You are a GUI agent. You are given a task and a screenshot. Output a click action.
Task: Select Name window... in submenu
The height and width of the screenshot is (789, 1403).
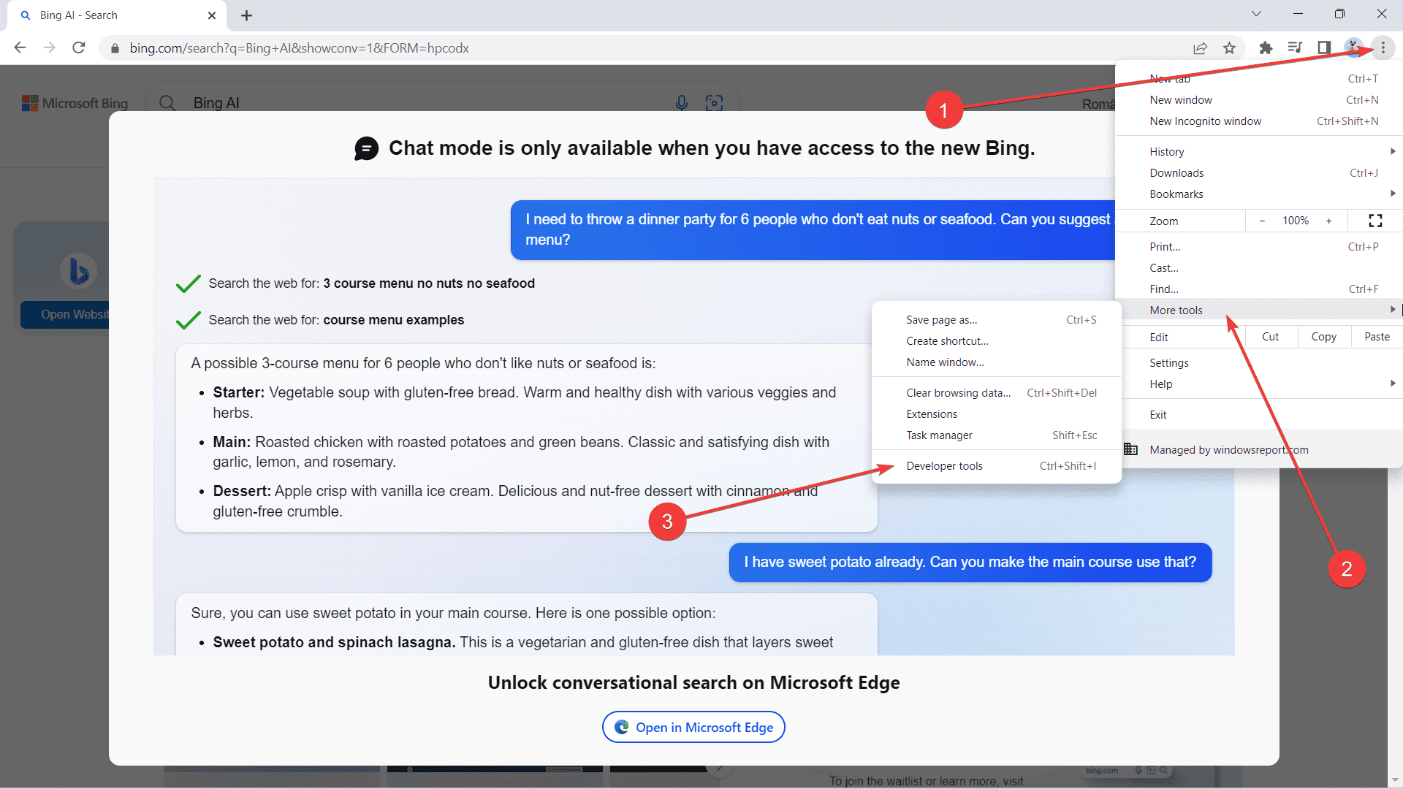point(997,362)
